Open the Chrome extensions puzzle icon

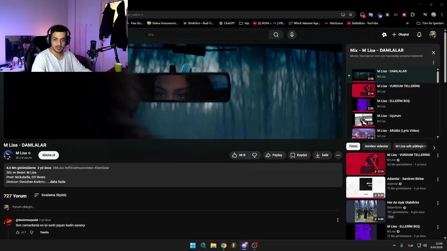[413, 15]
